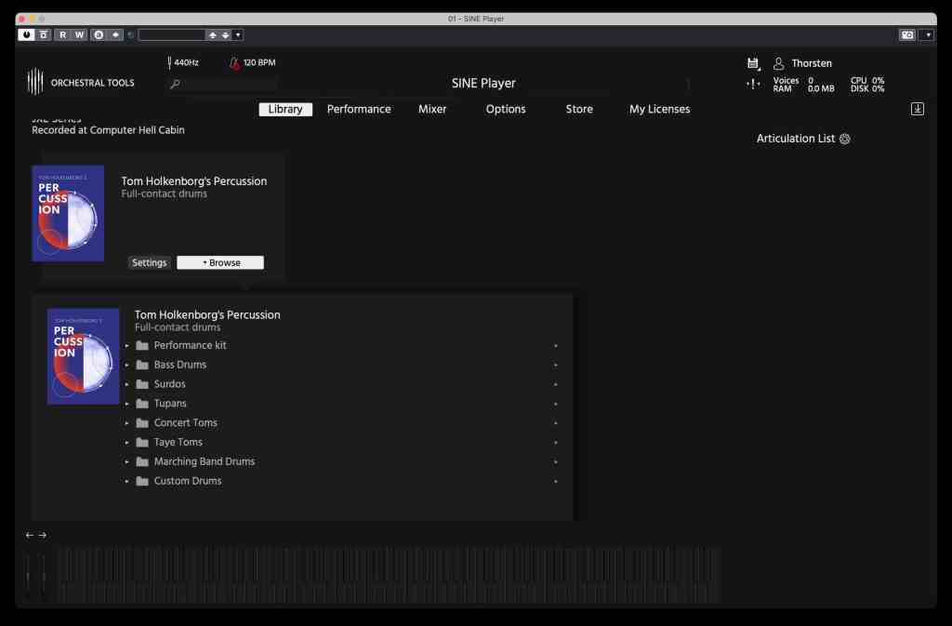
Task: Load next preset with the down arrow
Action: [225, 35]
